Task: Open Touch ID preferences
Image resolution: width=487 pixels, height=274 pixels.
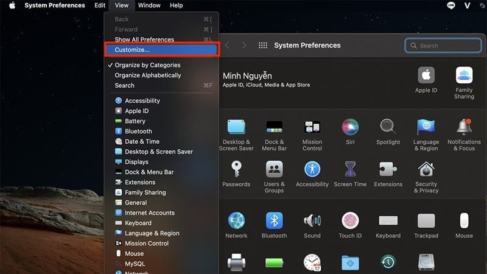Action: pyautogui.click(x=350, y=223)
